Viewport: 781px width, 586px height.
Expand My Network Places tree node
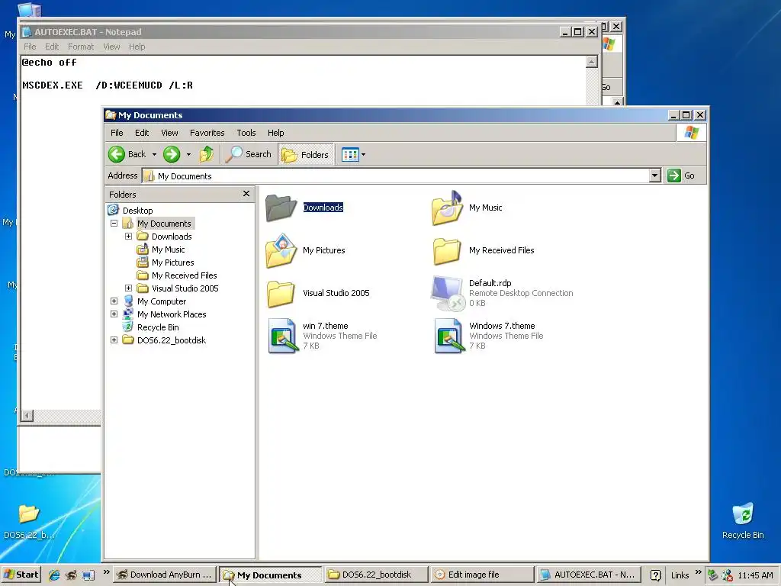click(114, 314)
